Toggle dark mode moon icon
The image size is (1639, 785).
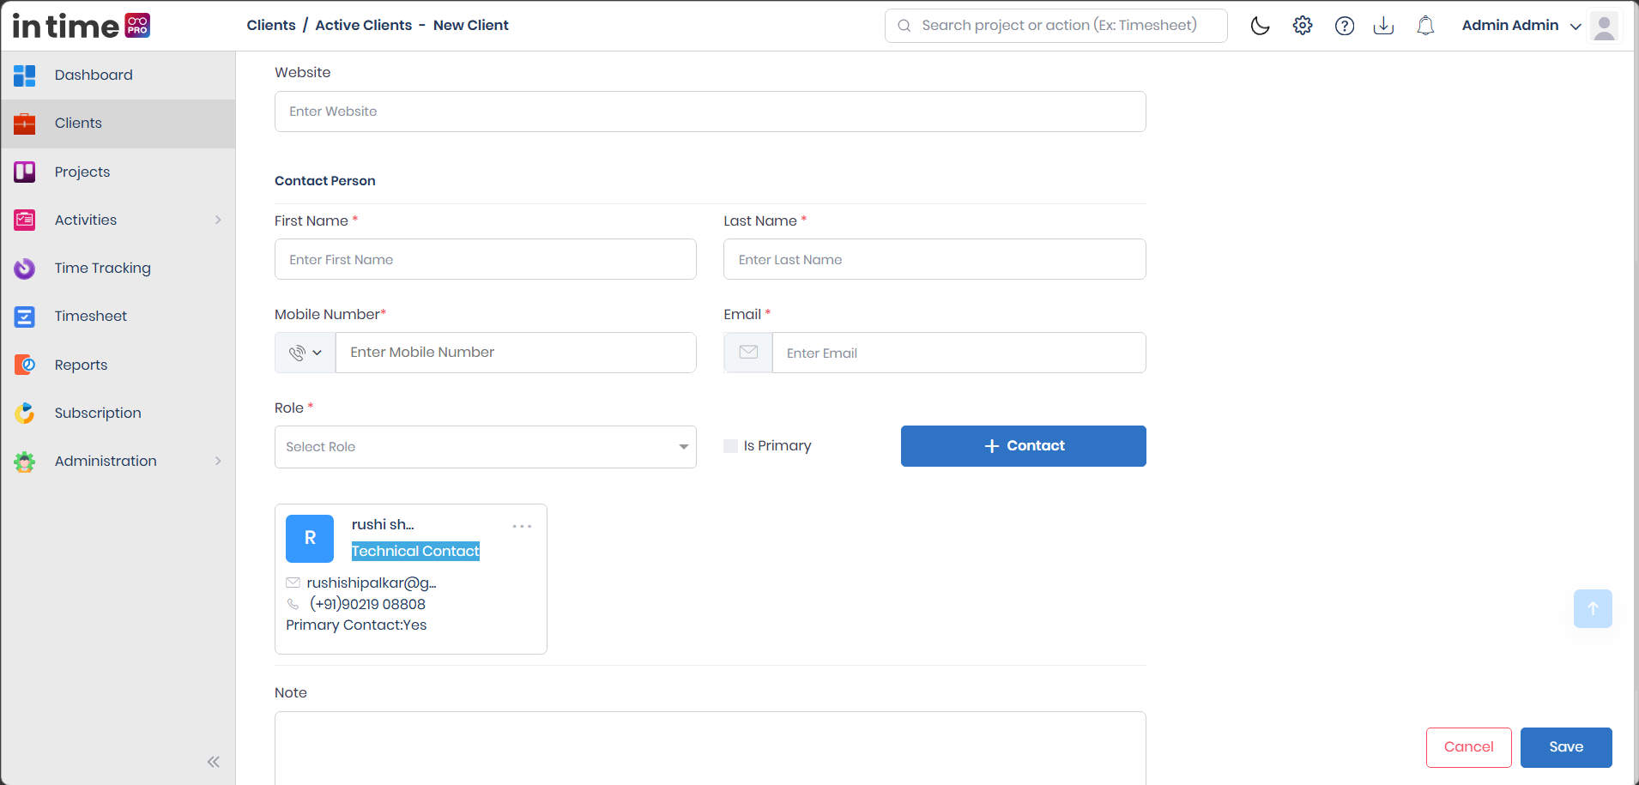pyautogui.click(x=1260, y=26)
